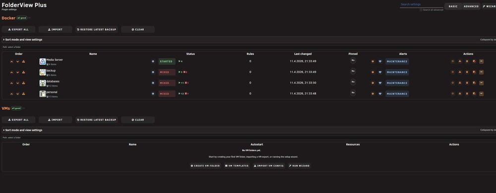The image size is (496, 193).
Task: Collapse personal row with minus button
Action: (x=482, y=94)
